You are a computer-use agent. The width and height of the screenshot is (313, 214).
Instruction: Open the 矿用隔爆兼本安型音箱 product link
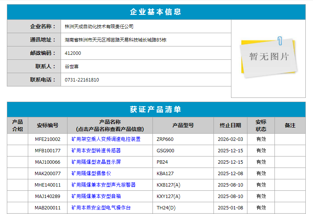point(96,196)
